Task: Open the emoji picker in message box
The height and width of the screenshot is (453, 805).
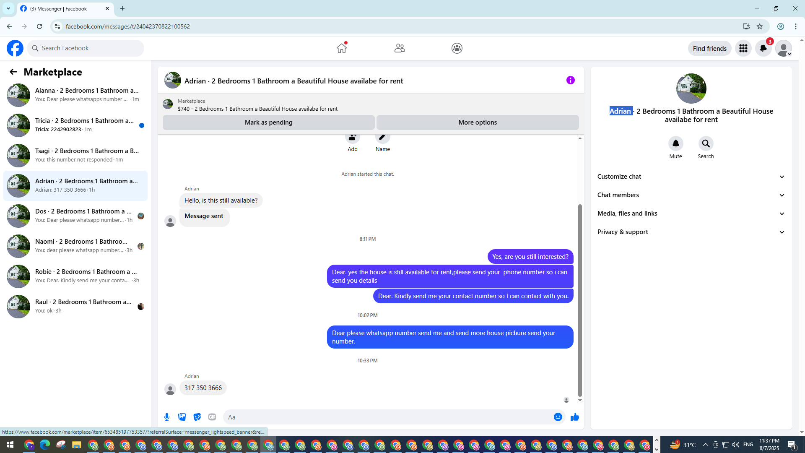Action: point(558,417)
